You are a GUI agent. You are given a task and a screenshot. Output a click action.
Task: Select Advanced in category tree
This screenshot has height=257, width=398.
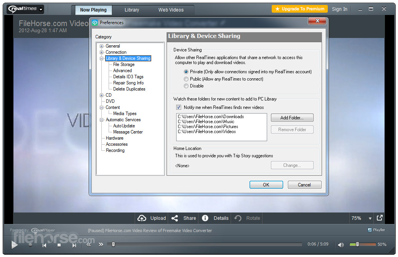(x=122, y=71)
